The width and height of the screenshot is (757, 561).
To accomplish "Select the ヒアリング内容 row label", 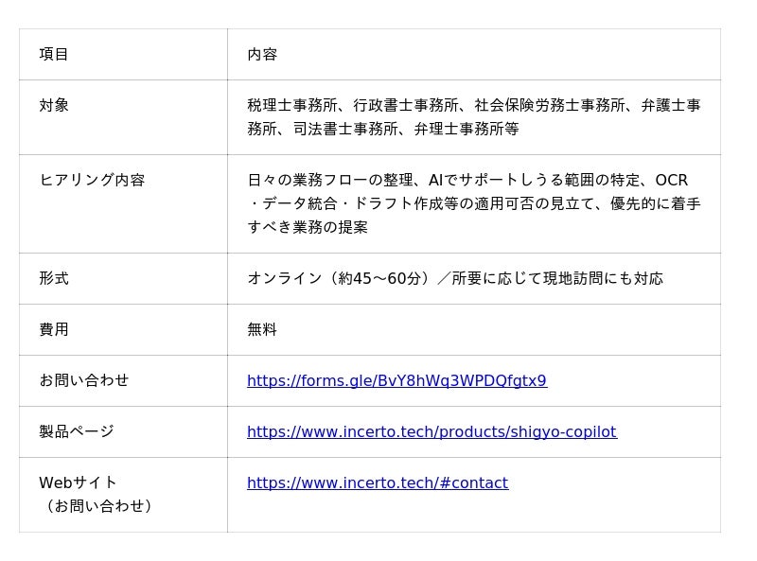I will pyautogui.click(x=92, y=181).
